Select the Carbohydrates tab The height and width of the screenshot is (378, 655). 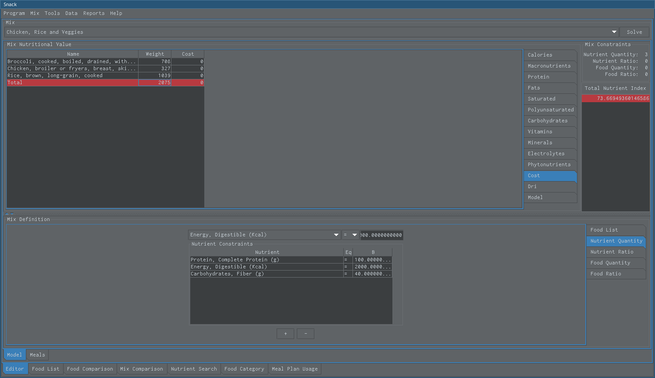[550, 121]
